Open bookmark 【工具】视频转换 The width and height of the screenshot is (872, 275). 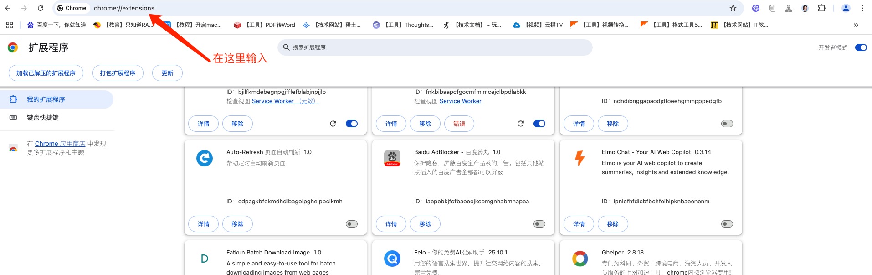[600, 25]
